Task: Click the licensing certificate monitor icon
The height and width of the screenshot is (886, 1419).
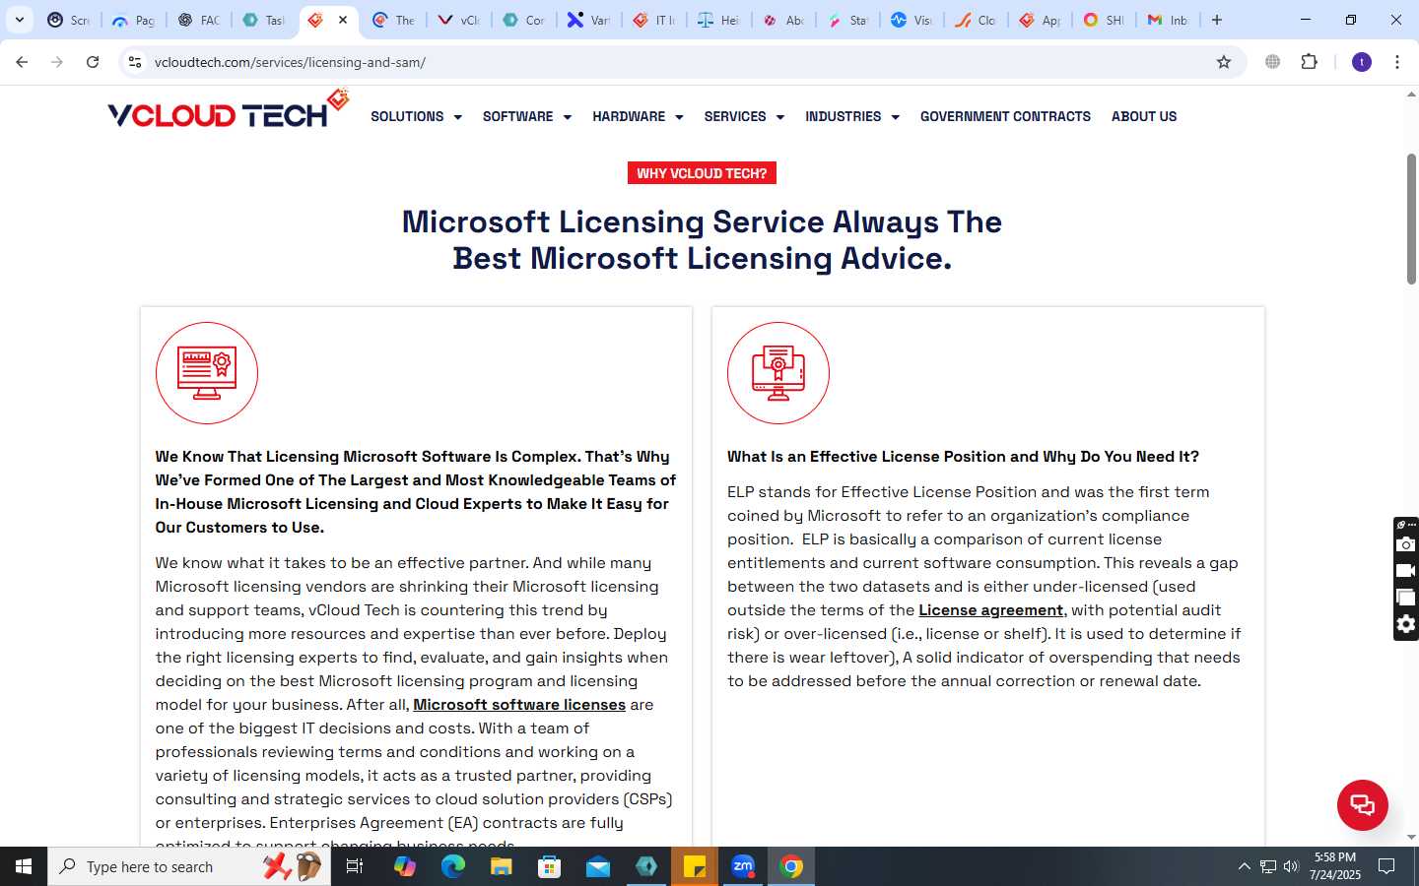Action: tap(207, 373)
